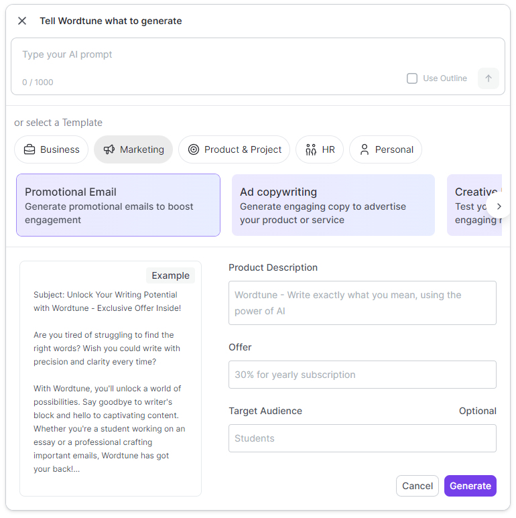Switch to the HR template category
The image size is (516, 518).
tap(320, 149)
